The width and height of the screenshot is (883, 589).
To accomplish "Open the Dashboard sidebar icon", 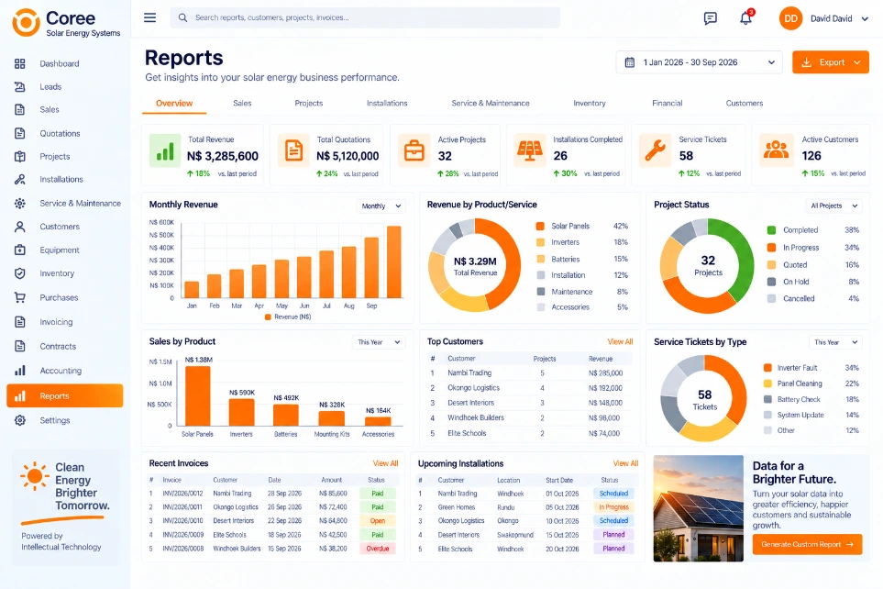I will coord(19,63).
